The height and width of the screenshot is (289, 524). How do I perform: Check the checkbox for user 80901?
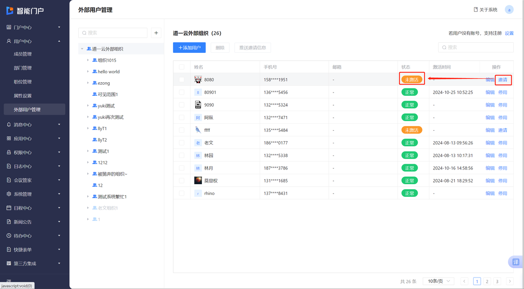click(182, 93)
